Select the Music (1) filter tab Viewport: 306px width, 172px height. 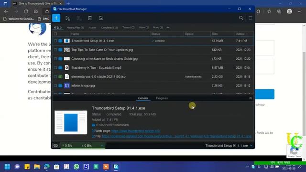coord(158,28)
